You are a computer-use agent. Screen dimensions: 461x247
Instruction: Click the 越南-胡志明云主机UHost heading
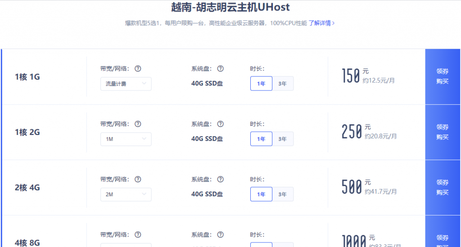(x=230, y=7)
